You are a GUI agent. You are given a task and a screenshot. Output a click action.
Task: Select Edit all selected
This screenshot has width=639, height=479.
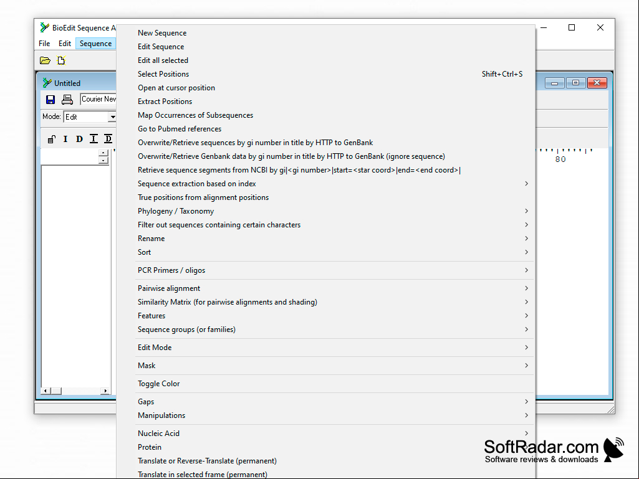point(325,60)
